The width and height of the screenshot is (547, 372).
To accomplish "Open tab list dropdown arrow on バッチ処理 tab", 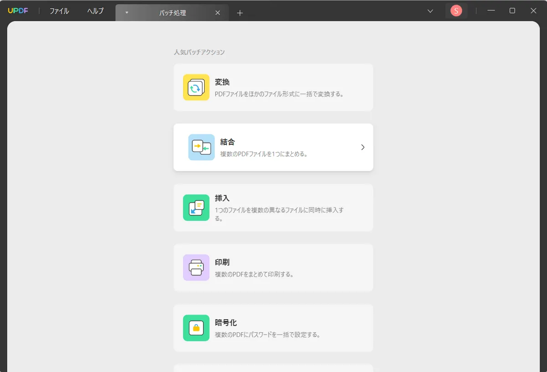I will point(127,13).
